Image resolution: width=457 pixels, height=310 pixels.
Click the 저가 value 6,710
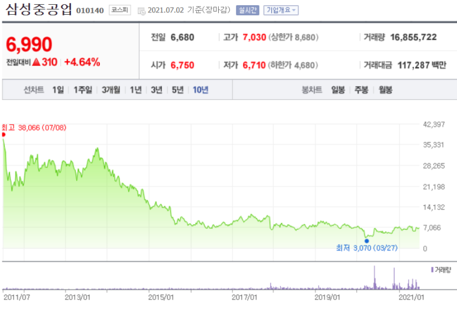pyautogui.click(x=254, y=65)
